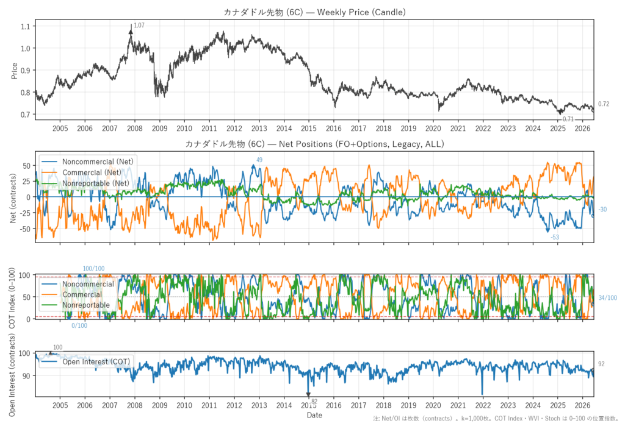This screenshot has height=426, width=625.
Task: Click the 25 tick on the Net axis
Action: tap(26, 182)
